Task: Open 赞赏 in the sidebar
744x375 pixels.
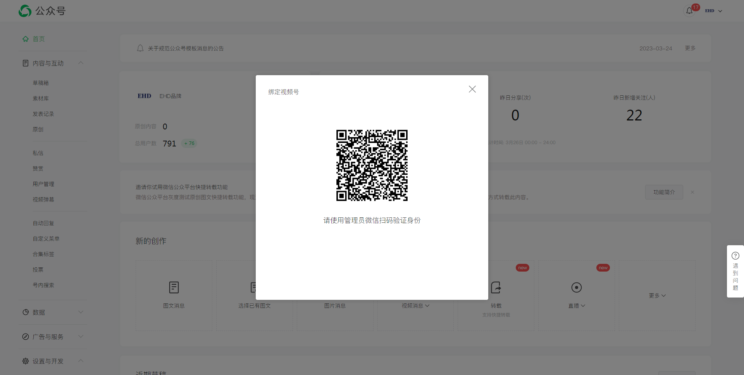Action: point(38,169)
